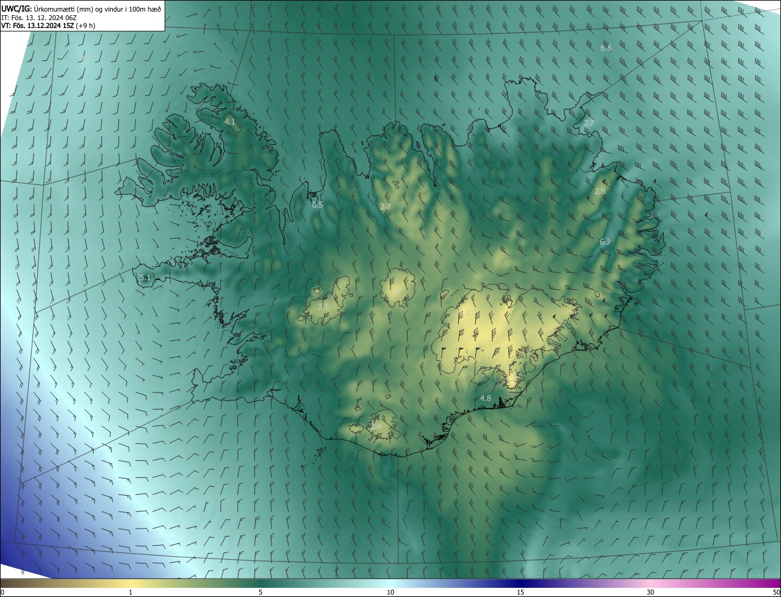Click the map value '4.8' on the south coast
This screenshot has width=781, height=597.
point(486,399)
